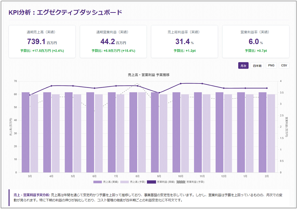Select the 通期営業利益（実績）KPI card
Image resolution: width=298 pixels, height=209 pixels.
(x=113, y=41)
